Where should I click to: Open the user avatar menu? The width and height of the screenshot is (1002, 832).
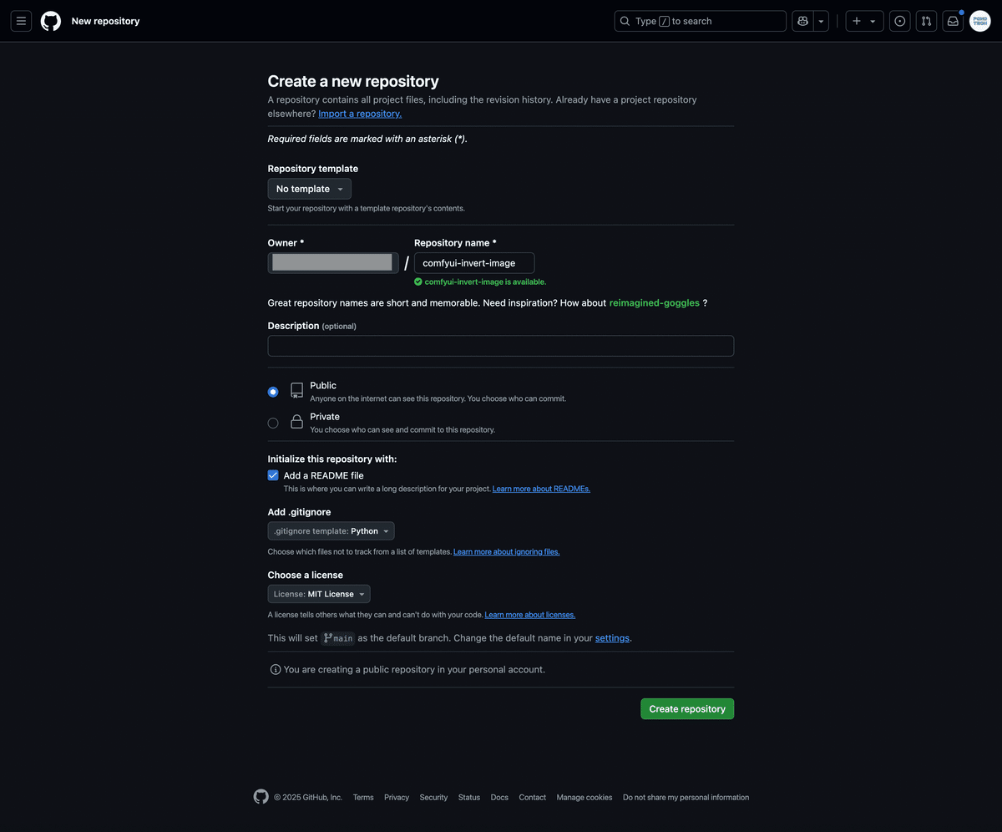click(x=979, y=21)
